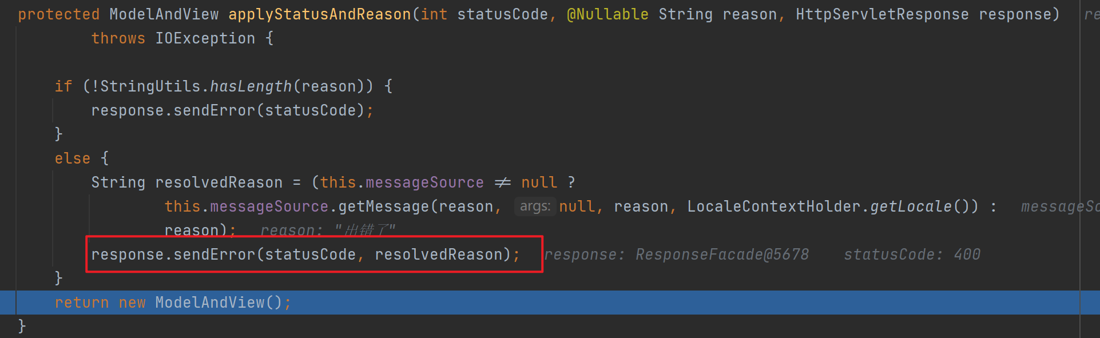Image resolution: width=1100 pixels, height=338 pixels.
Task: Click the @Nullable annotation
Action: [x=607, y=14]
